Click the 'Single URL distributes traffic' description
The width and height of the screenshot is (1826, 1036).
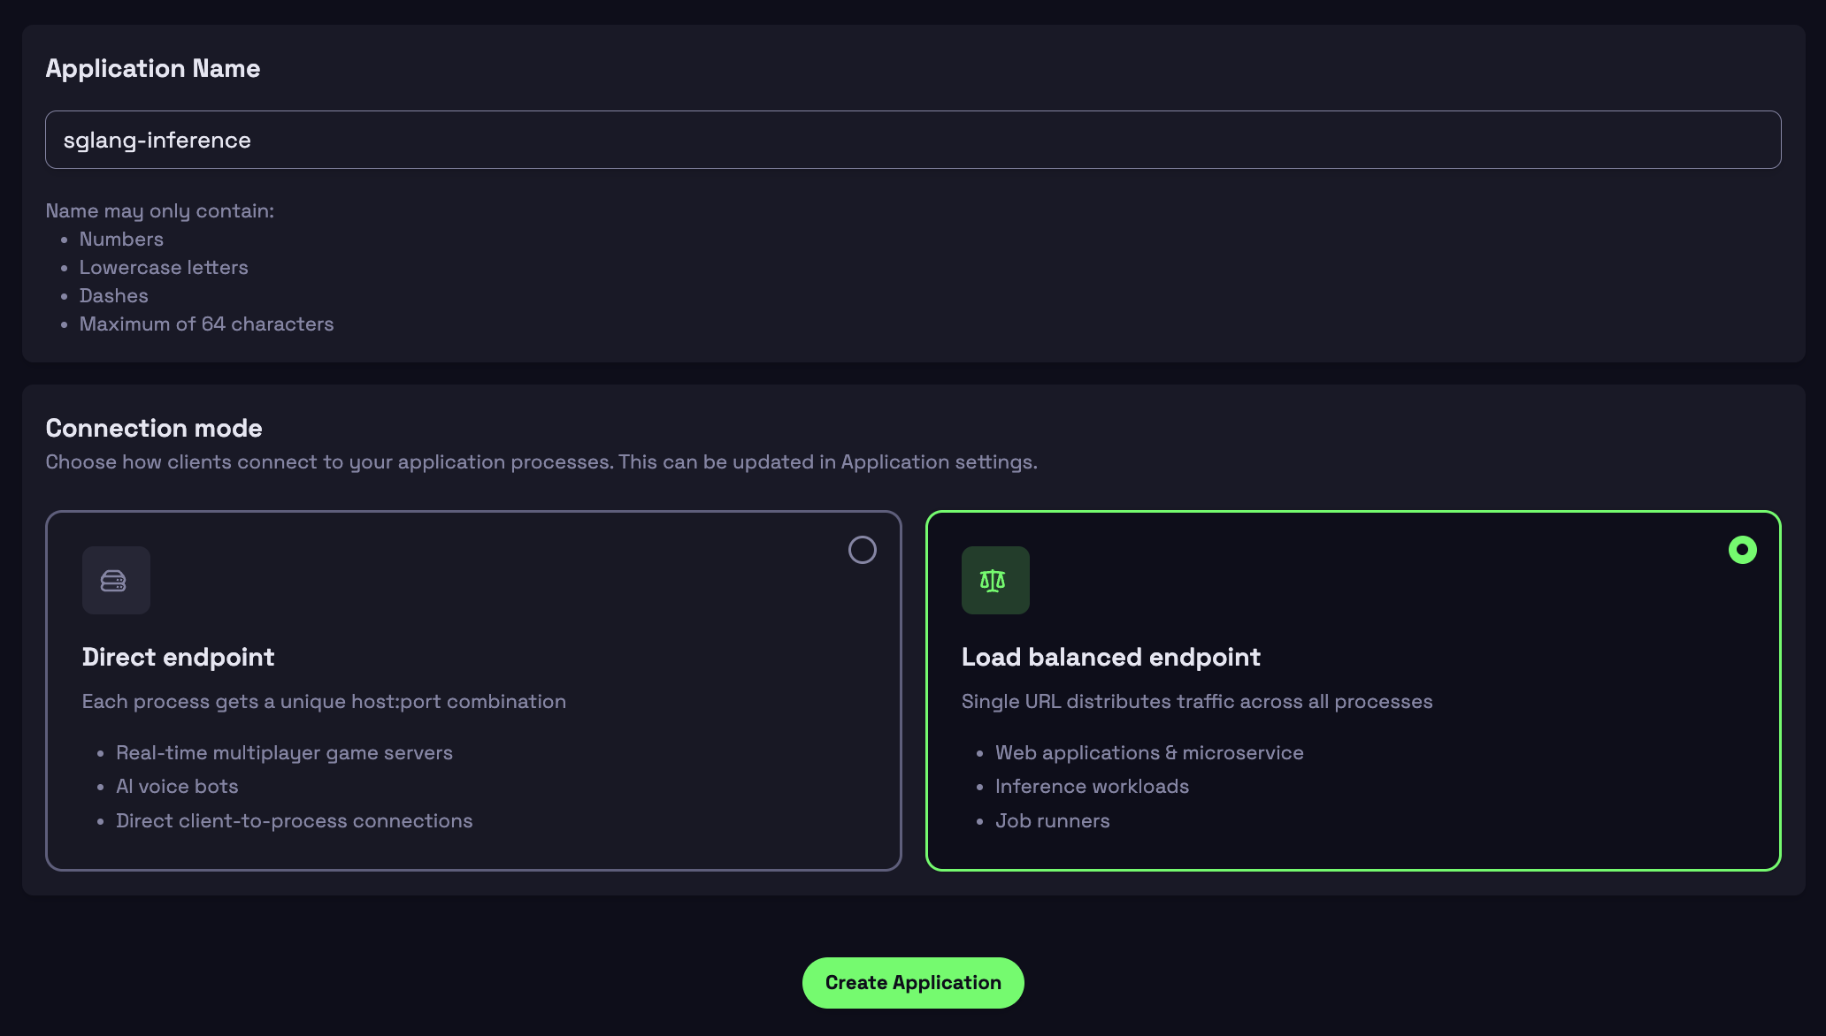(x=1196, y=701)
